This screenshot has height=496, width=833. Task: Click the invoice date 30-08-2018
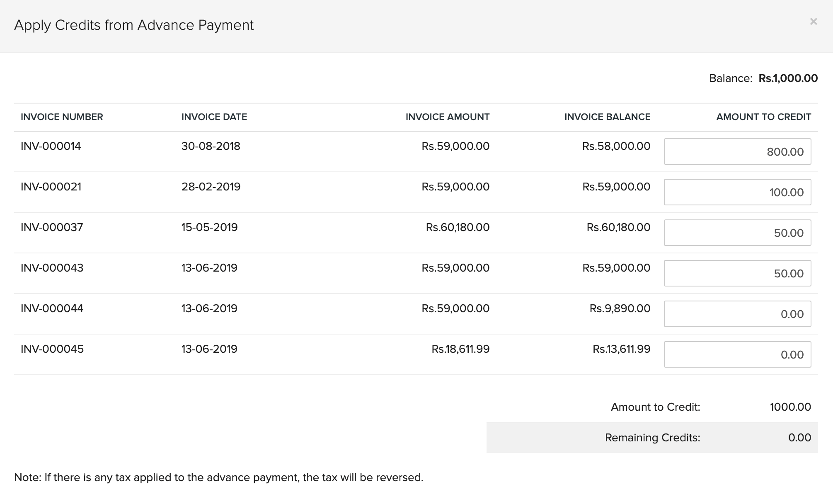211,146
